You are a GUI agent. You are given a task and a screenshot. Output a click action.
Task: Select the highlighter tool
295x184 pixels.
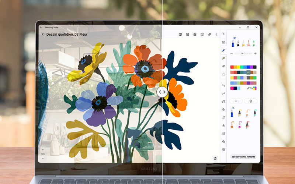pyautogui.click(x=223, y=58)
